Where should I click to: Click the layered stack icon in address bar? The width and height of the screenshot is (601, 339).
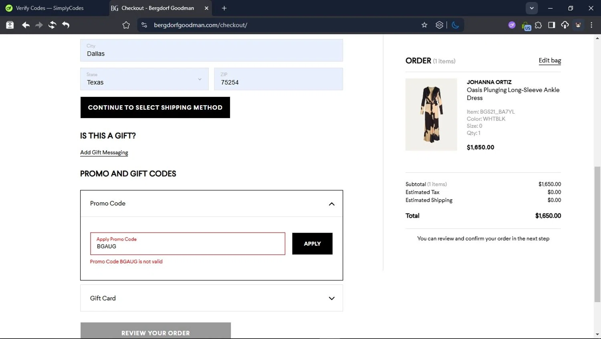[x=440, y=25]
